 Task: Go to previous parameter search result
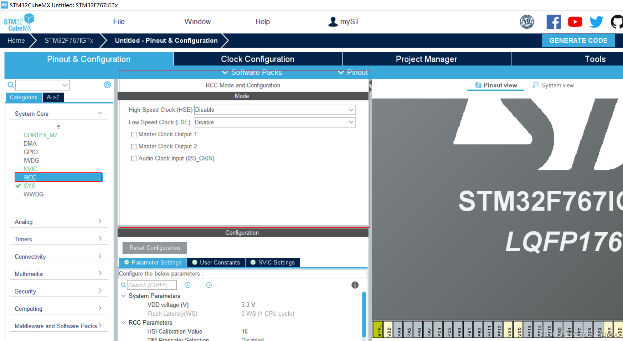[x=187, y=285]
